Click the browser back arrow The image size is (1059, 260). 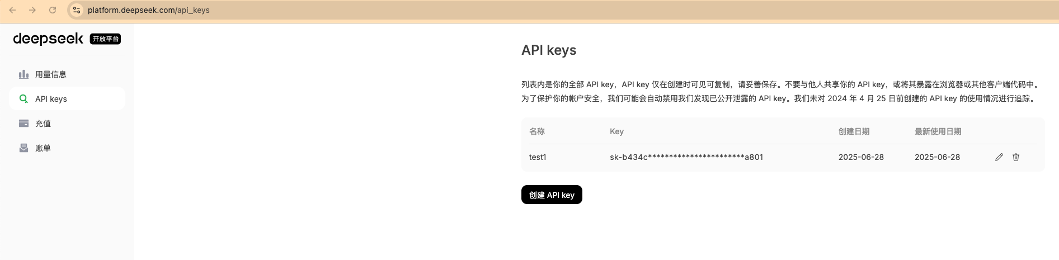(x=12, y=10)
